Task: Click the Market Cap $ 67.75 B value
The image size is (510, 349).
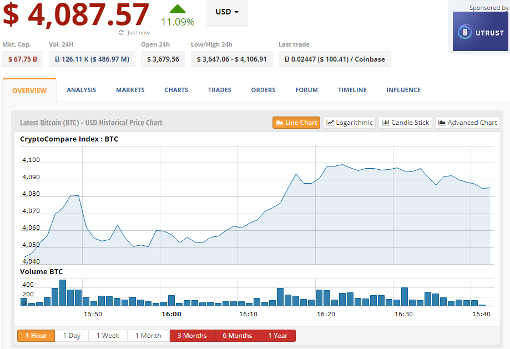Action: (23, 59)
